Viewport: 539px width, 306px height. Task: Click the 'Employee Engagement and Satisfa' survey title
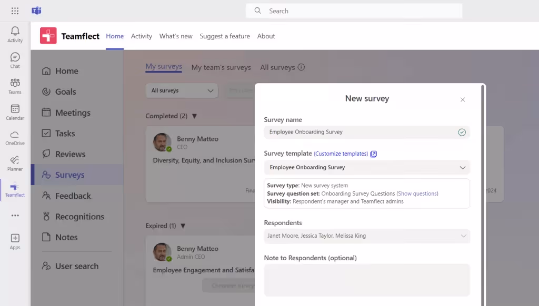click(x=204, y=270)
